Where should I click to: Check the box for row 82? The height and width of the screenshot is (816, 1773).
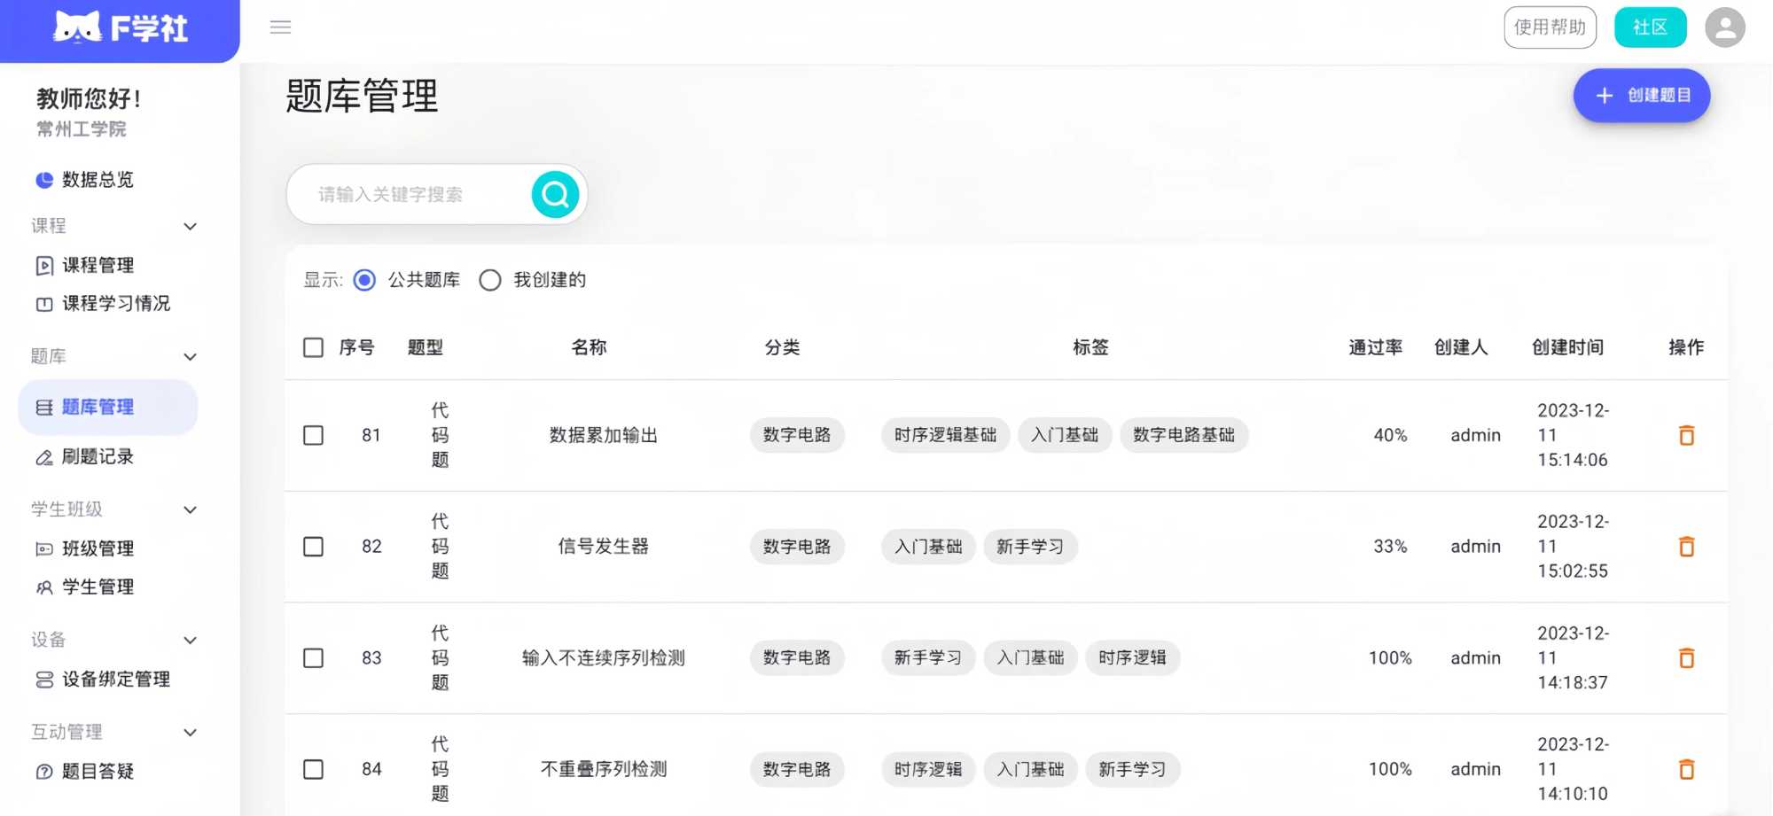(x=313, y=547)
